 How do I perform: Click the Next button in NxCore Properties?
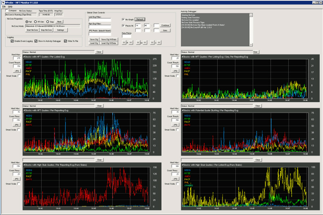[x=59, y=22]
